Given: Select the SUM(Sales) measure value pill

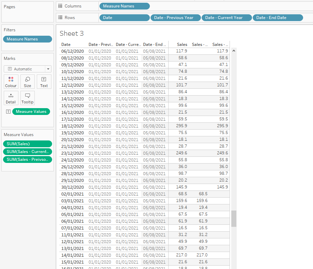Looking at the screenshot, I should click(x=27, y=144).
